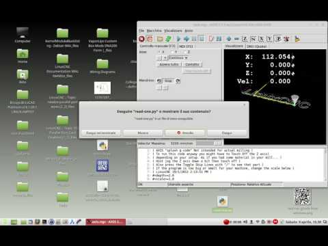
Task: Select the Visualizzare preview tab
Action: pyautogui.click(x=234, y=46)
